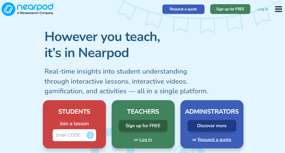Select the STUDENTS card heading

(x=74, y=112)
